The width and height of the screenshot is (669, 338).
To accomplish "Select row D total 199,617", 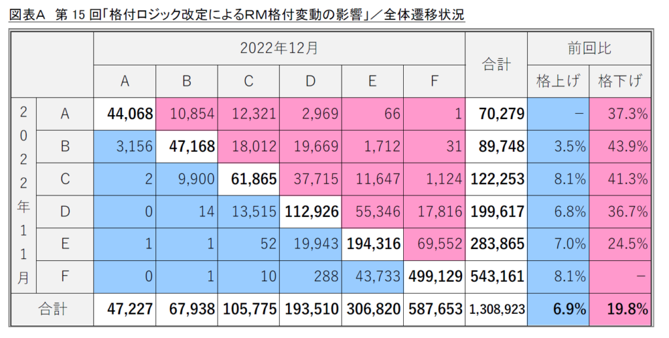I will click(496, 212).
